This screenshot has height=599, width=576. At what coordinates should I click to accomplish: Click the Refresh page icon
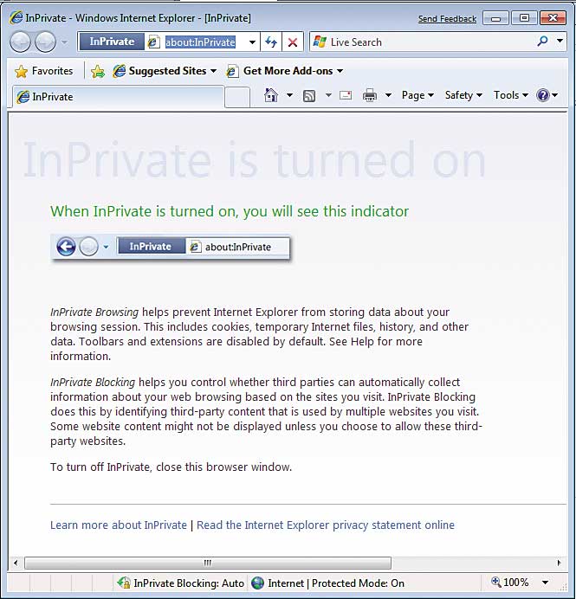click(x=271, y=42)
